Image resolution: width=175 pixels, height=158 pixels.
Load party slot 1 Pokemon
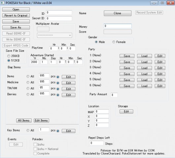tap(144, 56)
